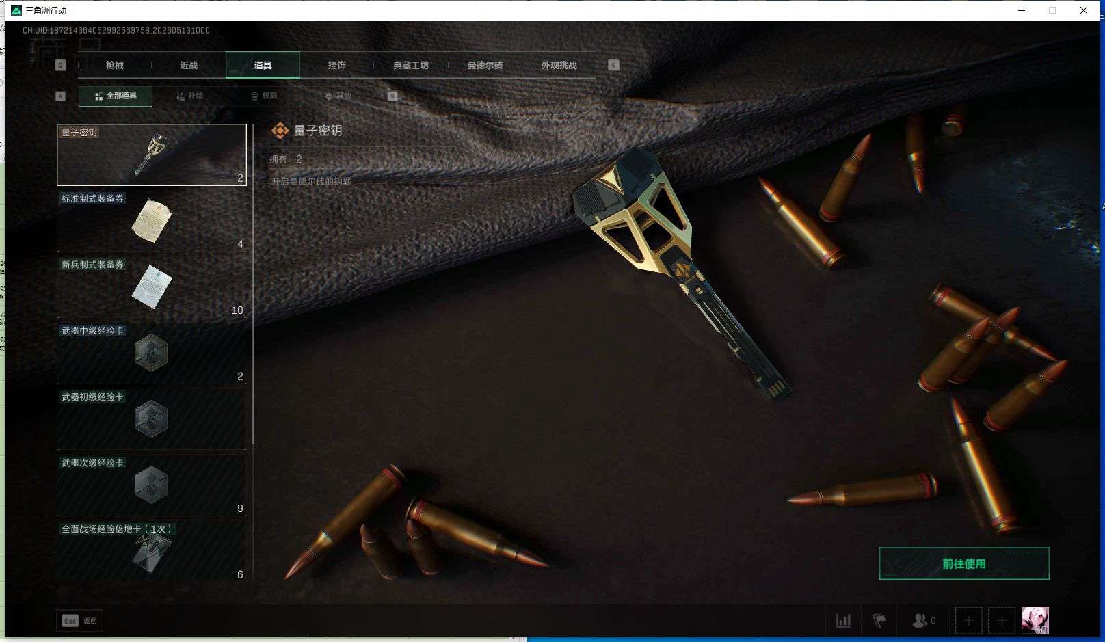This screenshot has height=642, width=1105.
Task: Open the statistics bar-chart icon
Action: click(844, 621)
